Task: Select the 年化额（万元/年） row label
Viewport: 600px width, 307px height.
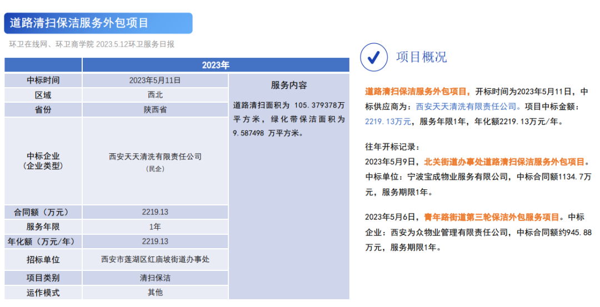Action: point(43,241)
